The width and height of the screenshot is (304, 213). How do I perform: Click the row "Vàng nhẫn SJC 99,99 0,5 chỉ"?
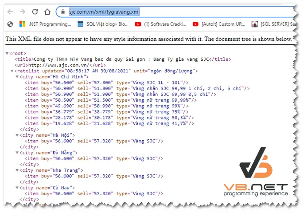point(120,95)
